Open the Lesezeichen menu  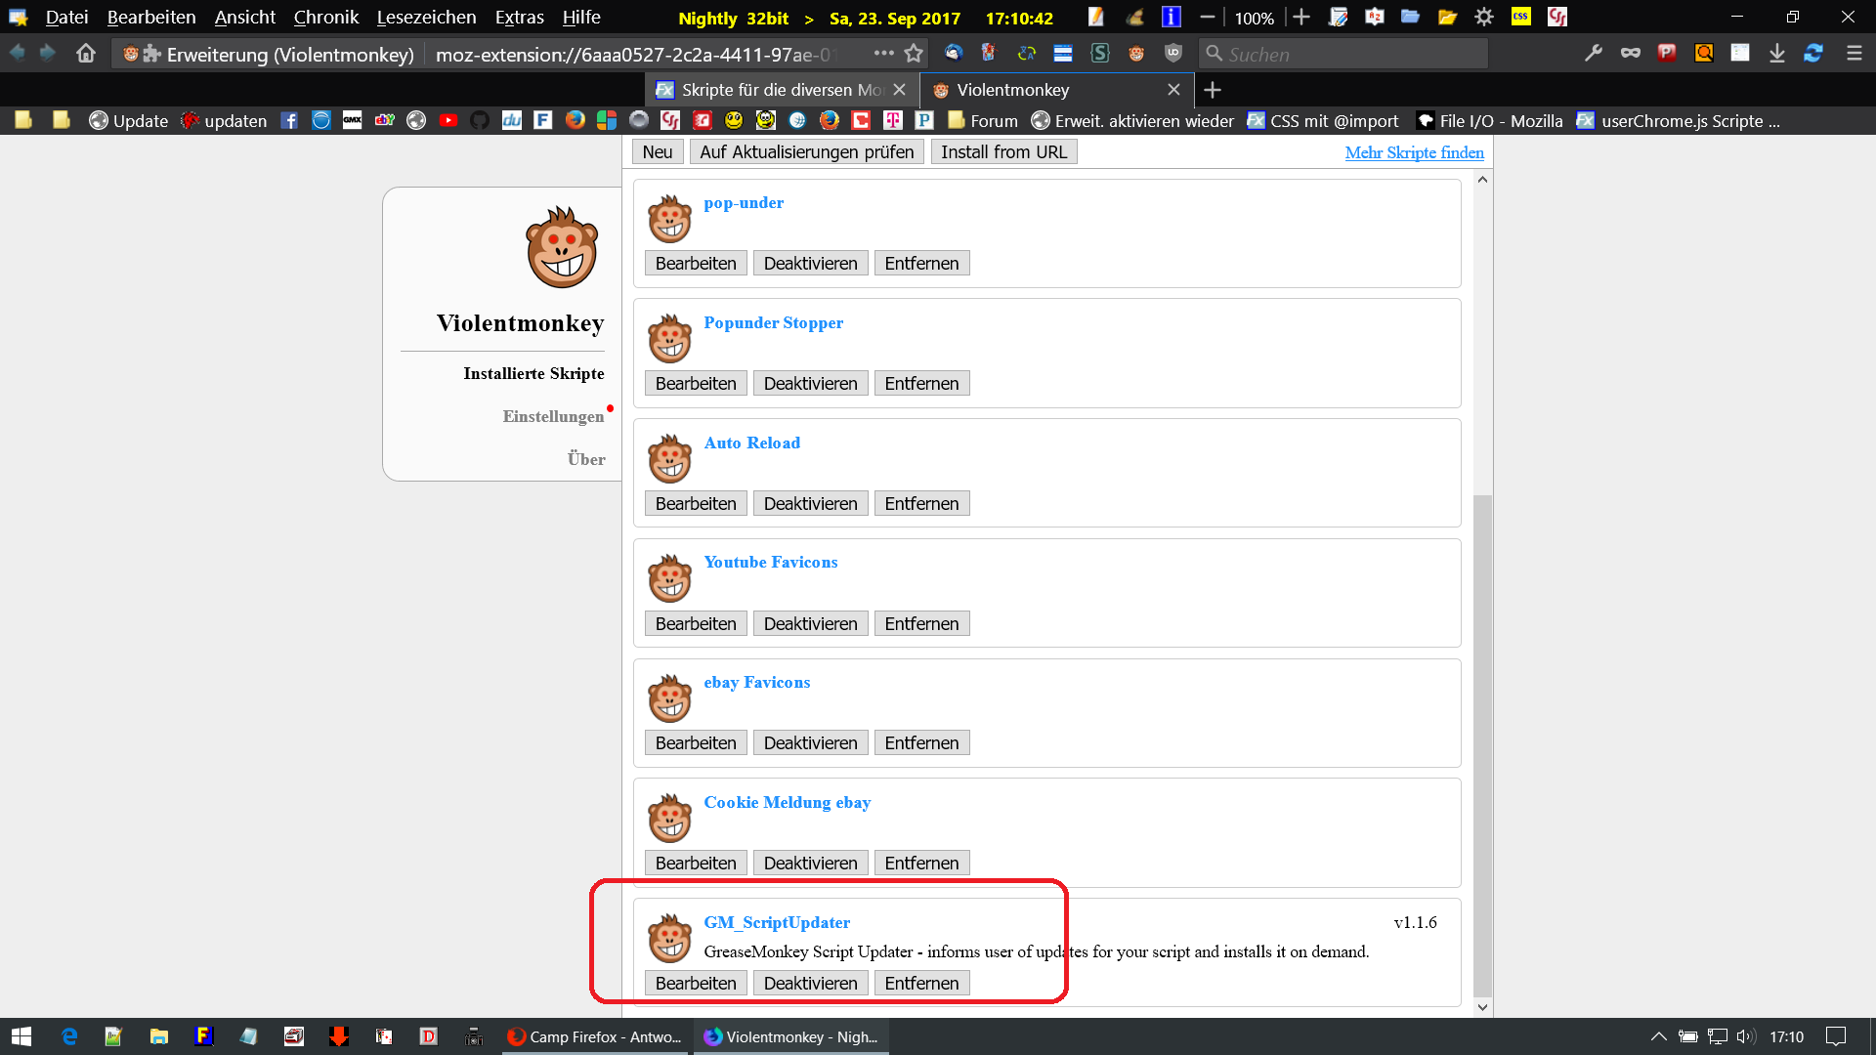pos(426,18)
